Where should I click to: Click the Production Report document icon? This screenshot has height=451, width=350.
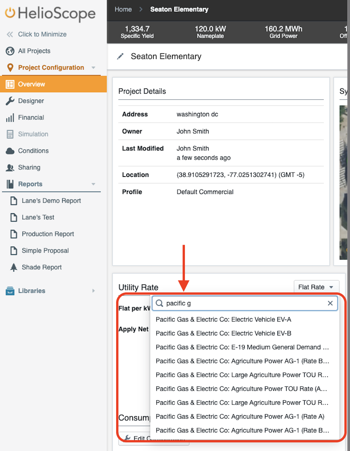(x=14, y=234)
